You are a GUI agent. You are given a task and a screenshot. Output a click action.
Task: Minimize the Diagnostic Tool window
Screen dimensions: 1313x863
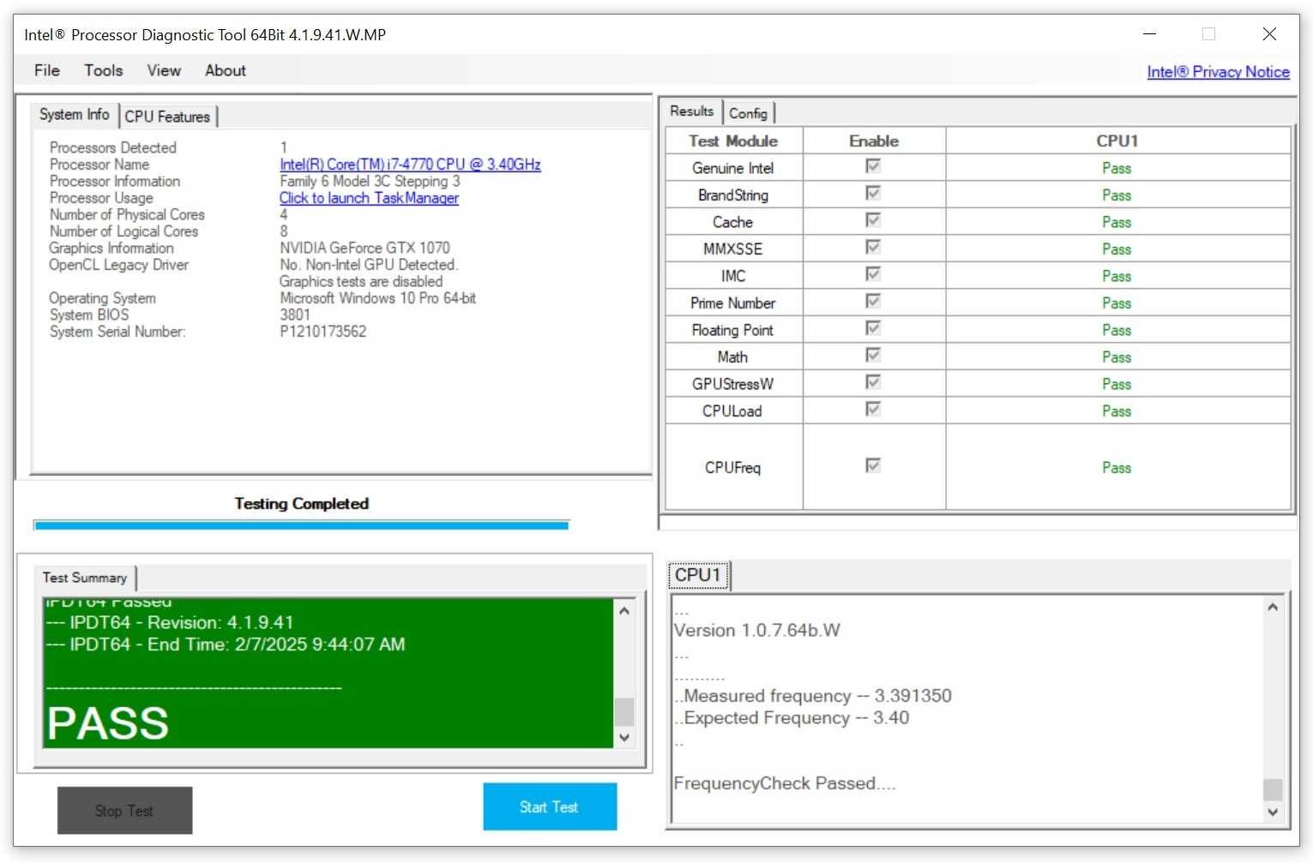(x=1150, y=34)
